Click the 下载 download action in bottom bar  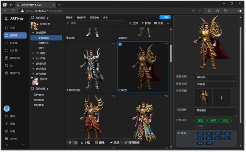pos(85,143)
